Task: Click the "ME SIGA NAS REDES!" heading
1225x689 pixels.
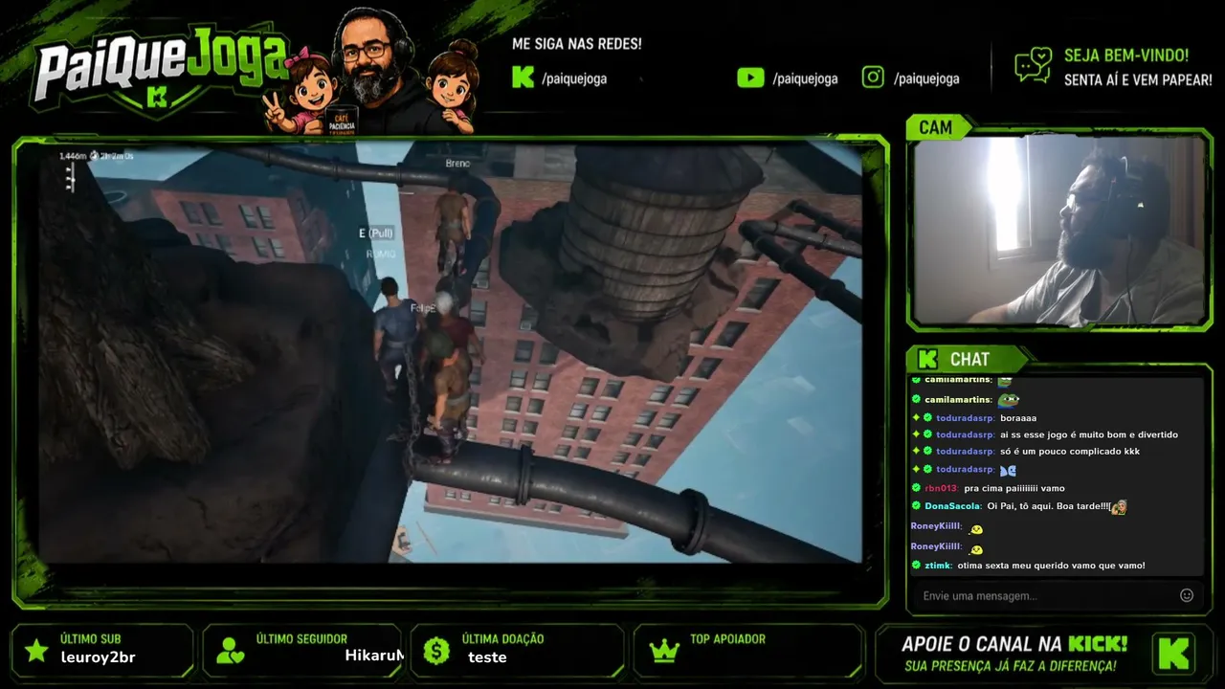Action: [x=577, y=44]
